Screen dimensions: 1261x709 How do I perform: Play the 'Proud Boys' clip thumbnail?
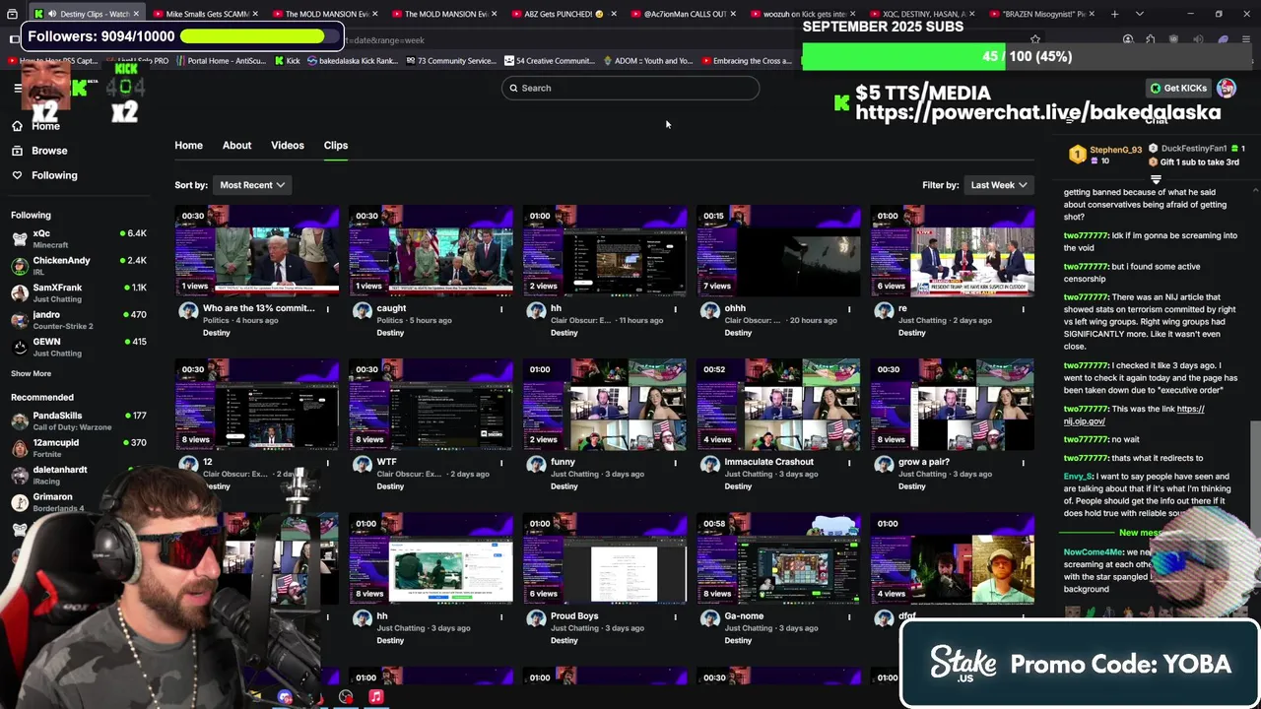(605, 558)
